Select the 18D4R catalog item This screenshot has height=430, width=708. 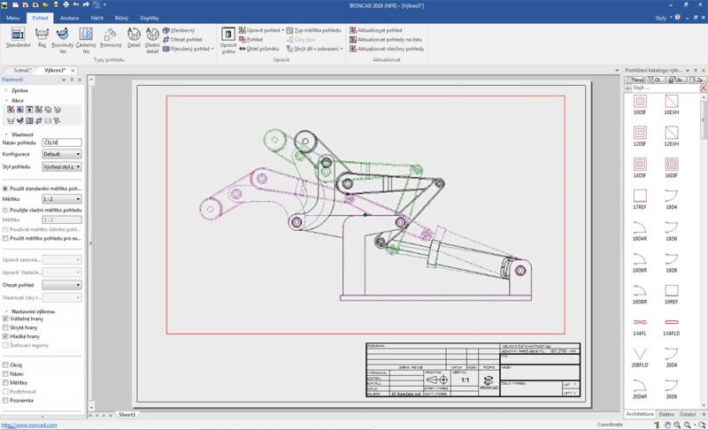coord(639,231)
